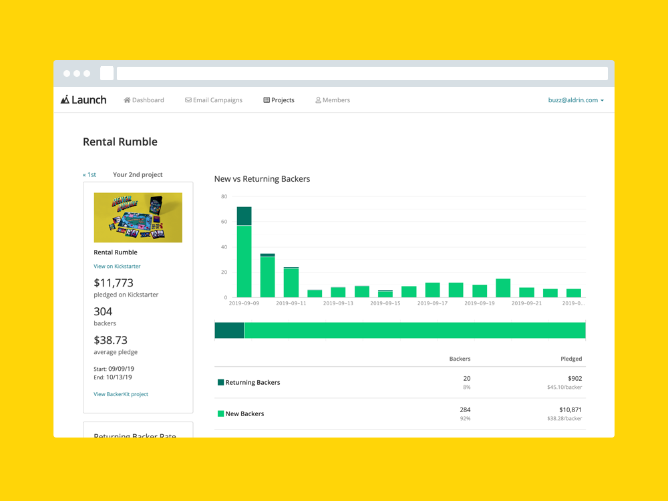This screenshot has width=668, height=501.
Task: Click the Returning Backers dark green swatch
Action: point(220,382)
